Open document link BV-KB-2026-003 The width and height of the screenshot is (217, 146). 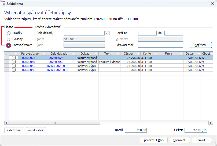pyautogui.click(x=58, y=70)
